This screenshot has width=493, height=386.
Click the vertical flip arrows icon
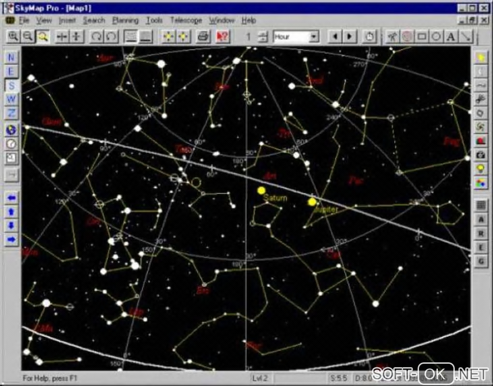(x=76, y=36)
